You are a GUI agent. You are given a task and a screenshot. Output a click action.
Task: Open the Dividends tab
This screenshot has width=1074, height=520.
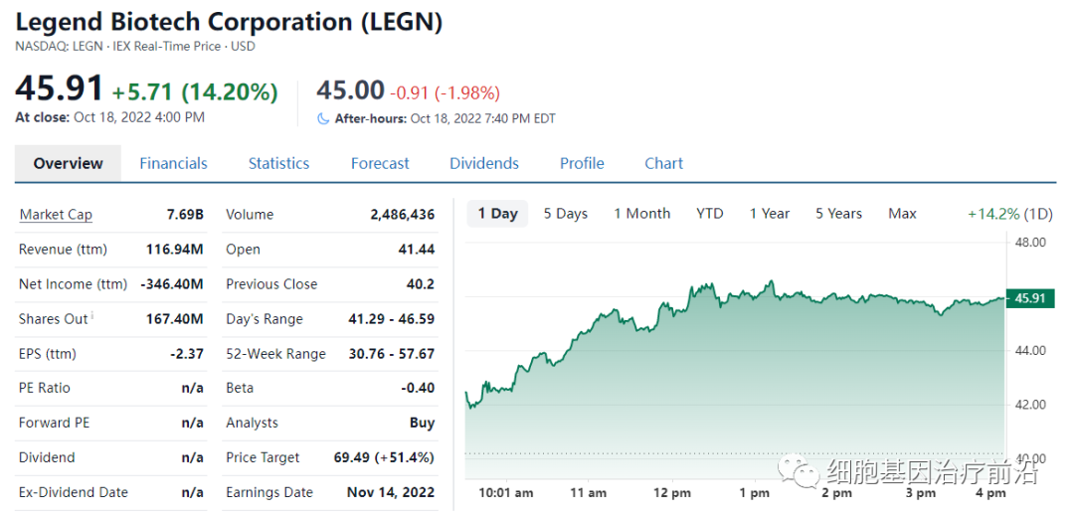coord(484,163)
